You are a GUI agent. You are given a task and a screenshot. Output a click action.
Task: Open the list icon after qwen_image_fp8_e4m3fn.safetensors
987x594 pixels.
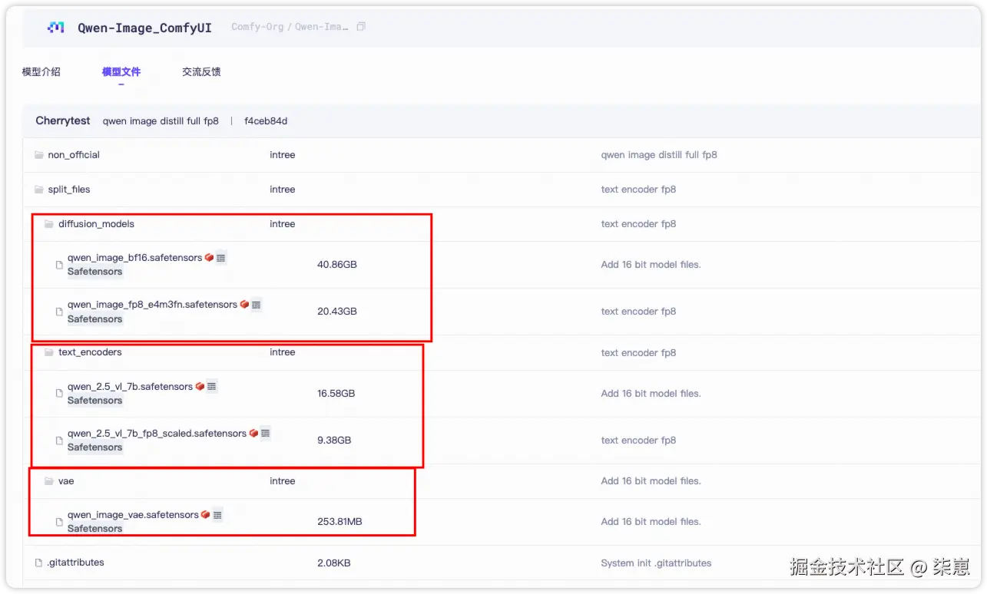(x=257, y=305)
